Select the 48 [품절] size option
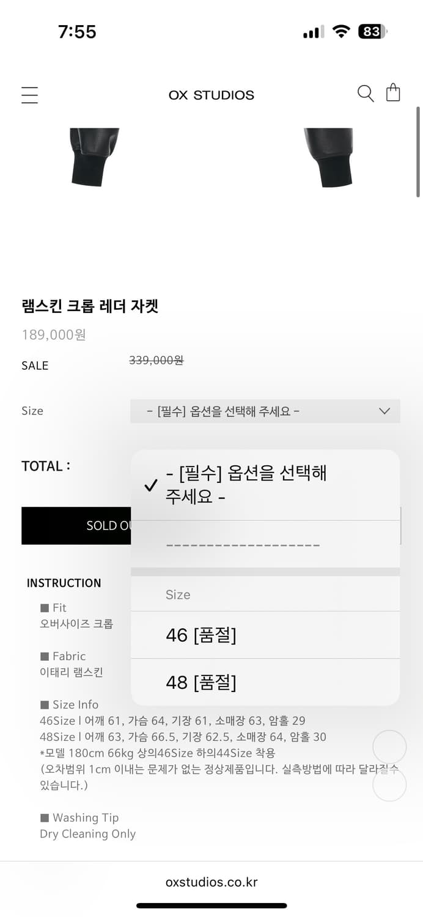Viewport: 423px width, 917px height. [265, 682]
